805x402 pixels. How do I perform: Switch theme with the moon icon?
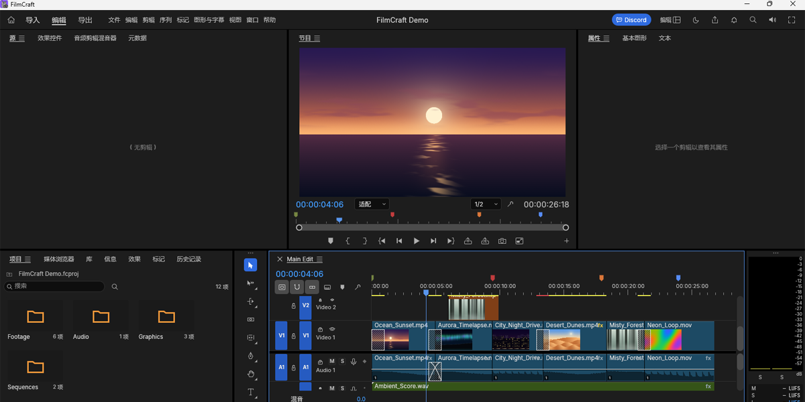[x=696, y=20]
